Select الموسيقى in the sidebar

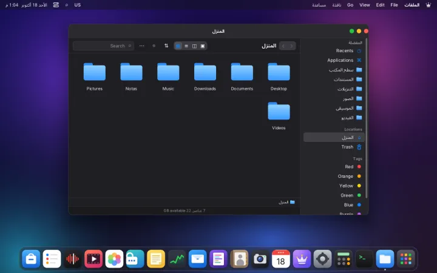tap(334, 108)
